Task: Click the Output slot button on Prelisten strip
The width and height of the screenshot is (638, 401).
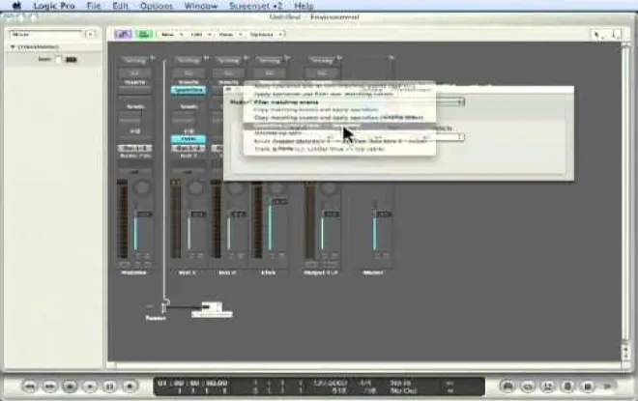Action: point(134,148)
